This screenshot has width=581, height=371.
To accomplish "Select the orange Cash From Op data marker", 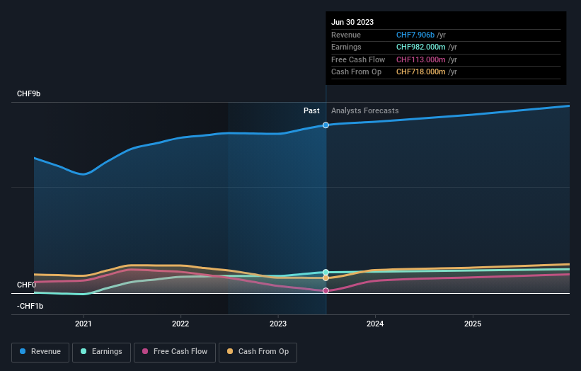I will (326, 278).
